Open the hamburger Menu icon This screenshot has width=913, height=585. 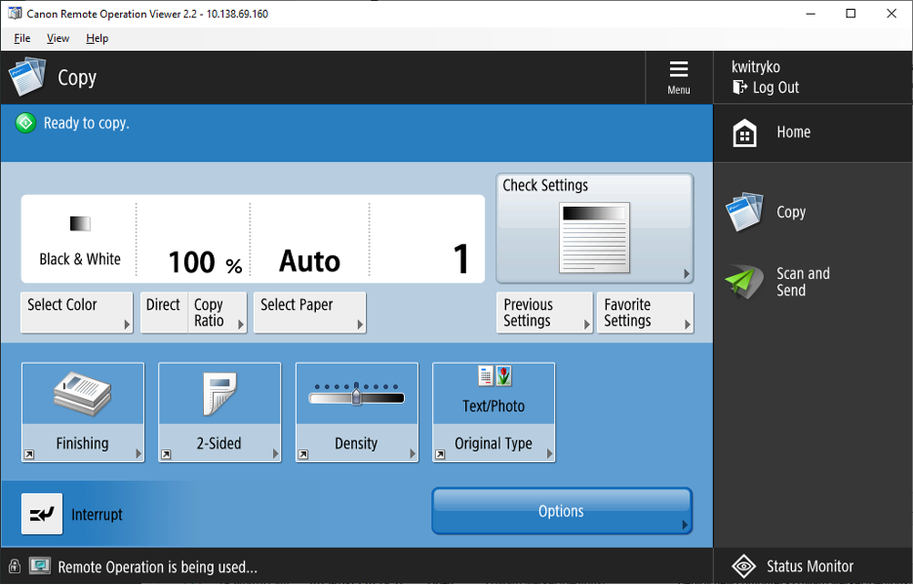coord(678,69)
